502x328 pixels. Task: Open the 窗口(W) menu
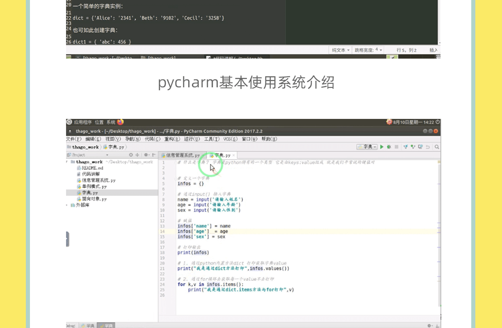pyautogui.click(x=250, y=139)
